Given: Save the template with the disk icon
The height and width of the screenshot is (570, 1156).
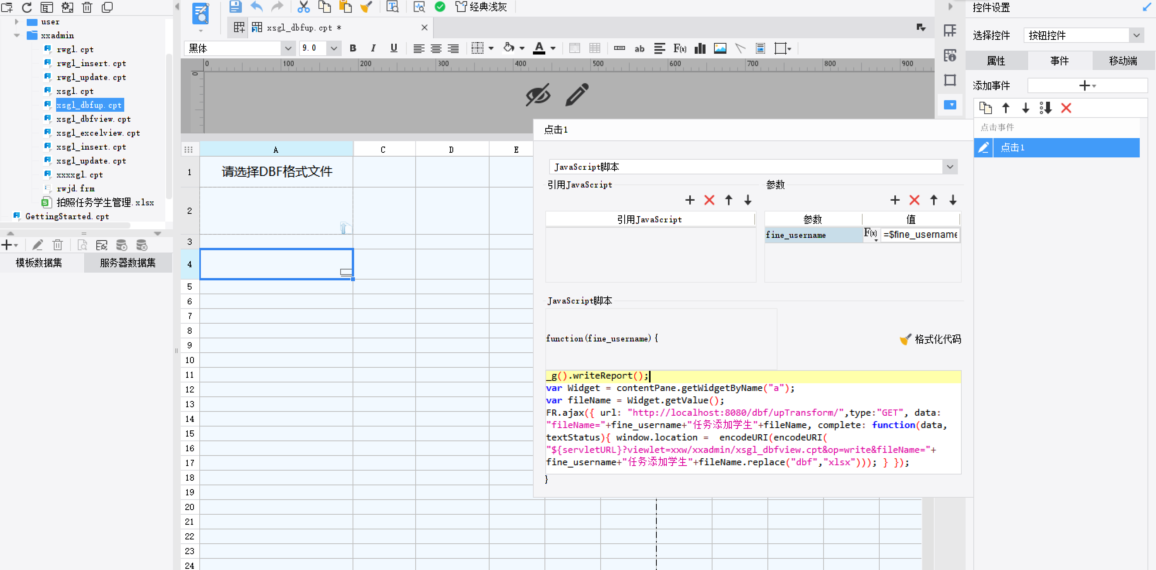Looking at the screenshot, I should pos(235,7).
